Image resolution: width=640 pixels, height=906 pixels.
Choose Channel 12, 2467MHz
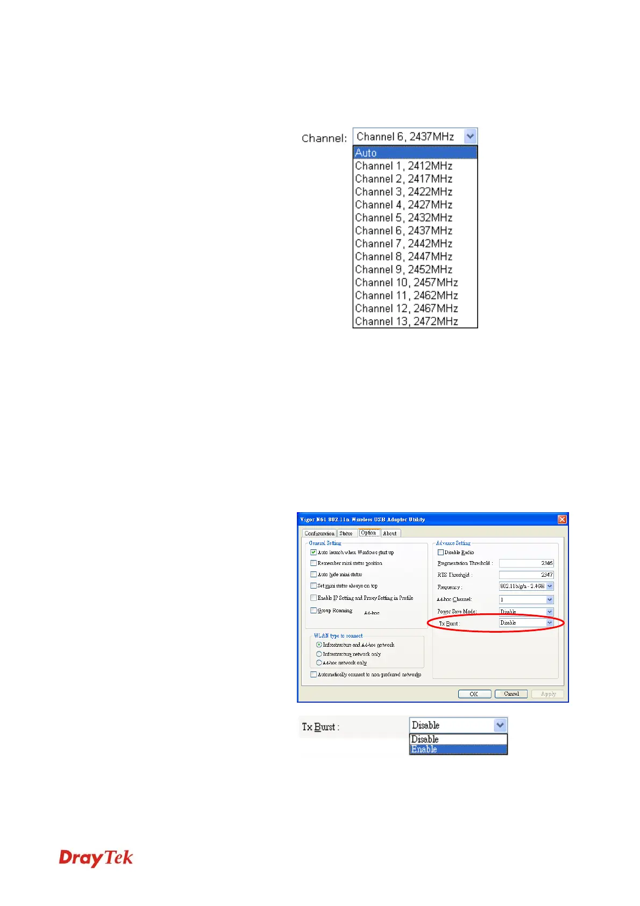(415, 308)
